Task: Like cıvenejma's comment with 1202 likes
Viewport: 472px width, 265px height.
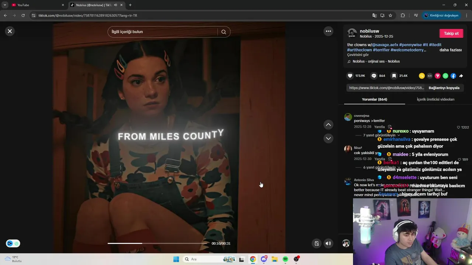Action: pyautogui.click(x=459, y=127)
